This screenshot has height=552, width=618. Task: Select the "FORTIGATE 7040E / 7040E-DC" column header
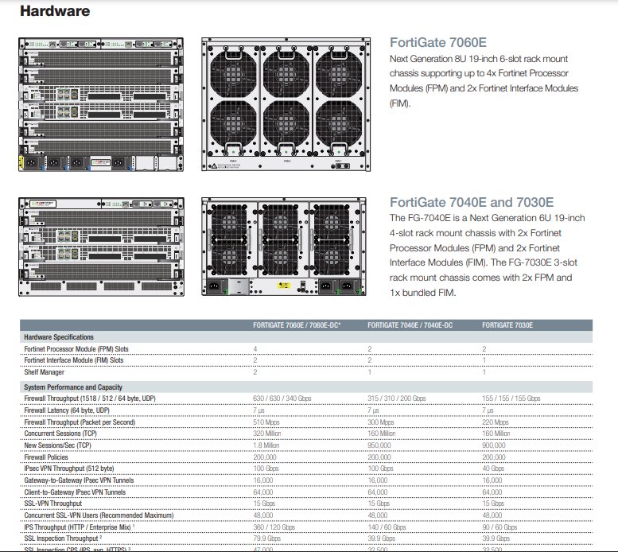tap(410, 325)
